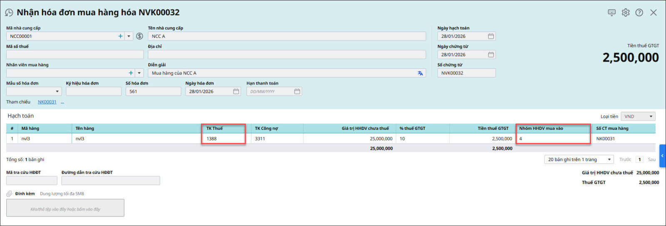
Task: Click the history clock icon beside title
Action: (9, 13)
